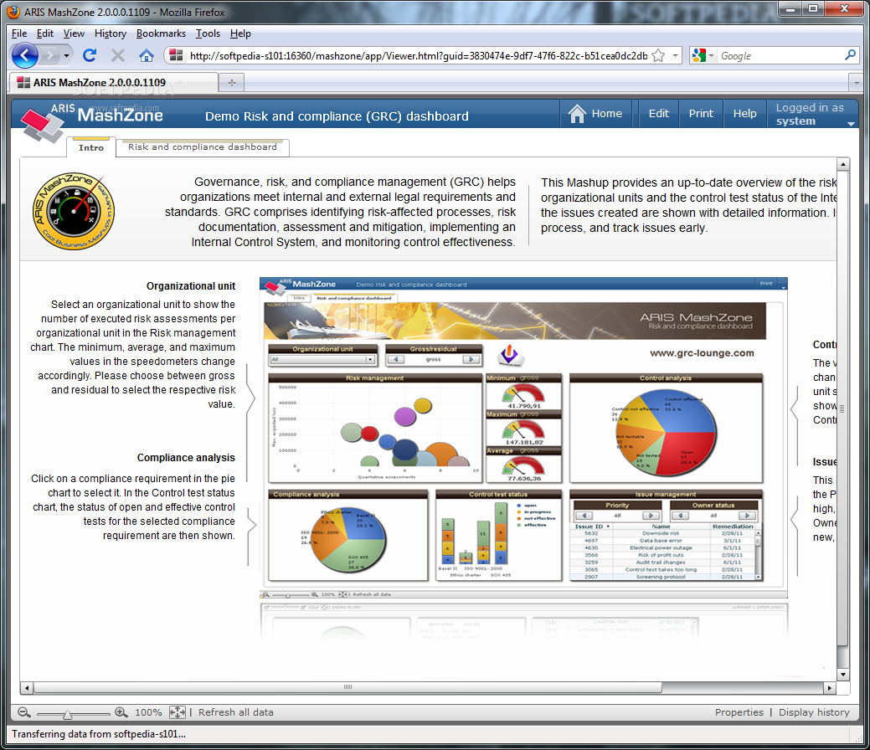Screen dimensions: 870x750
Task: Open the Firefox Help menu
Action: click(x=240, y=33)
